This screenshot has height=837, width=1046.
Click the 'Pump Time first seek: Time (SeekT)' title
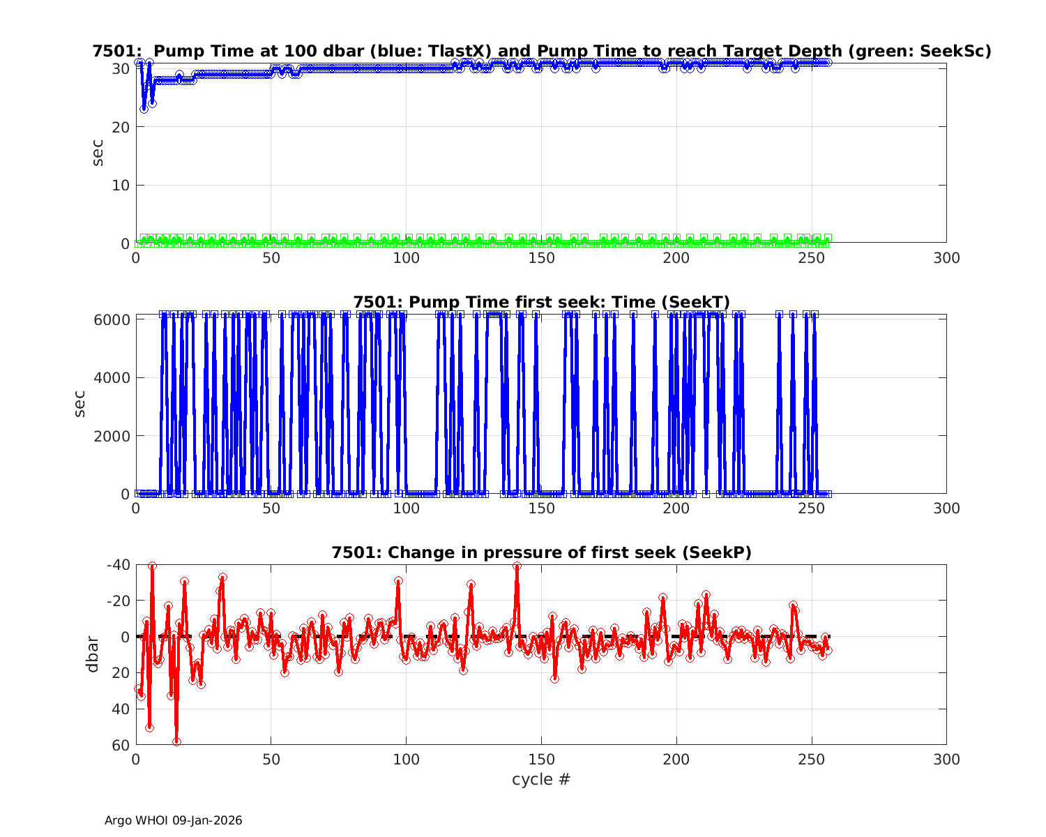coord(541,302)
